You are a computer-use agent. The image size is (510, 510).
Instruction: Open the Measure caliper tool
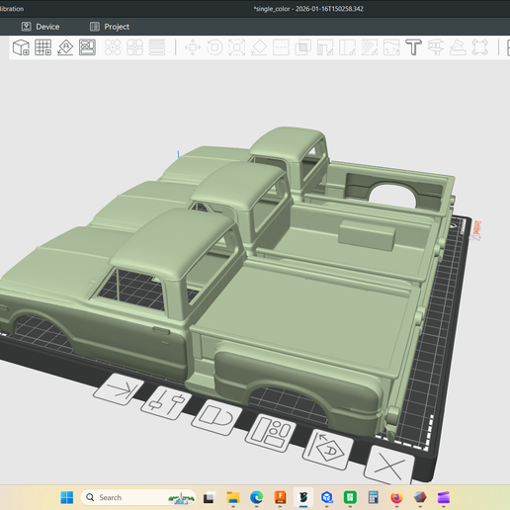(436, 47)
